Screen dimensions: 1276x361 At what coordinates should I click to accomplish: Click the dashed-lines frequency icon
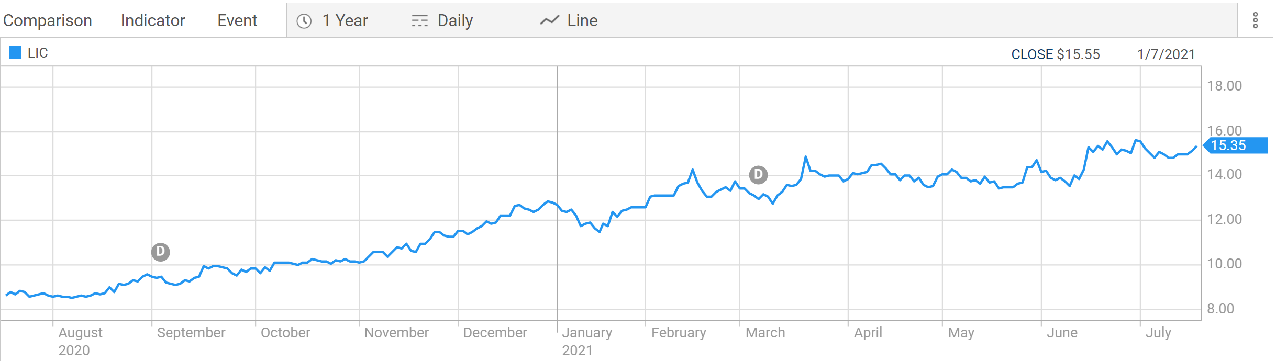point(419,21)
